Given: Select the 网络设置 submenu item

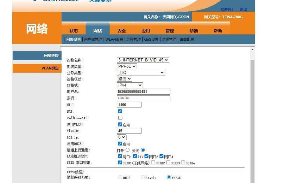Looking at the screenshot, I should click(73, 39).
